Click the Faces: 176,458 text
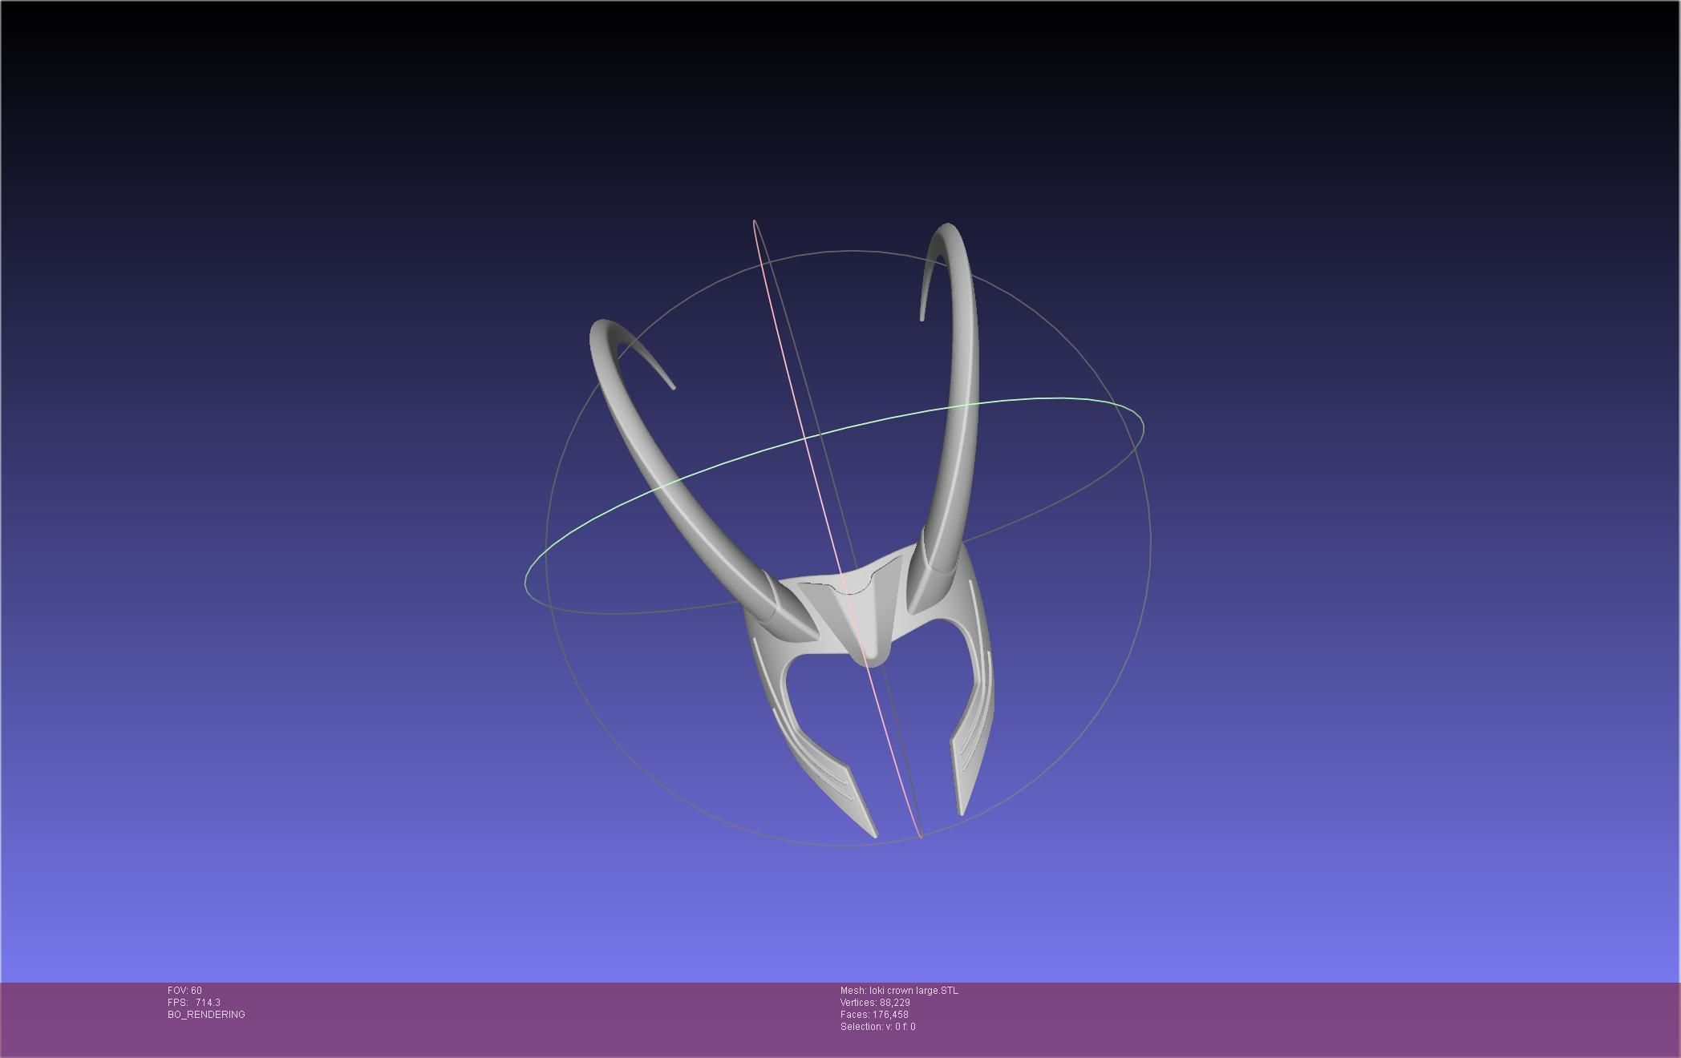The height and width of the screenshot is (1058, 1681). point(874,1015)
